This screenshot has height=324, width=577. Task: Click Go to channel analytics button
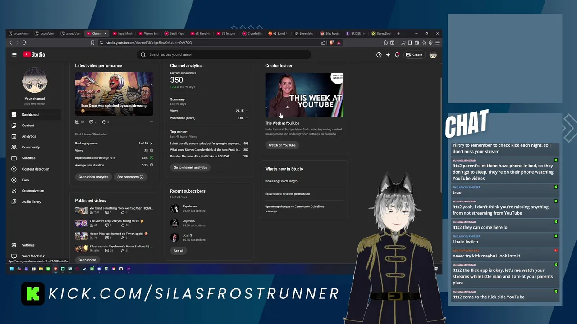point(190,167)
